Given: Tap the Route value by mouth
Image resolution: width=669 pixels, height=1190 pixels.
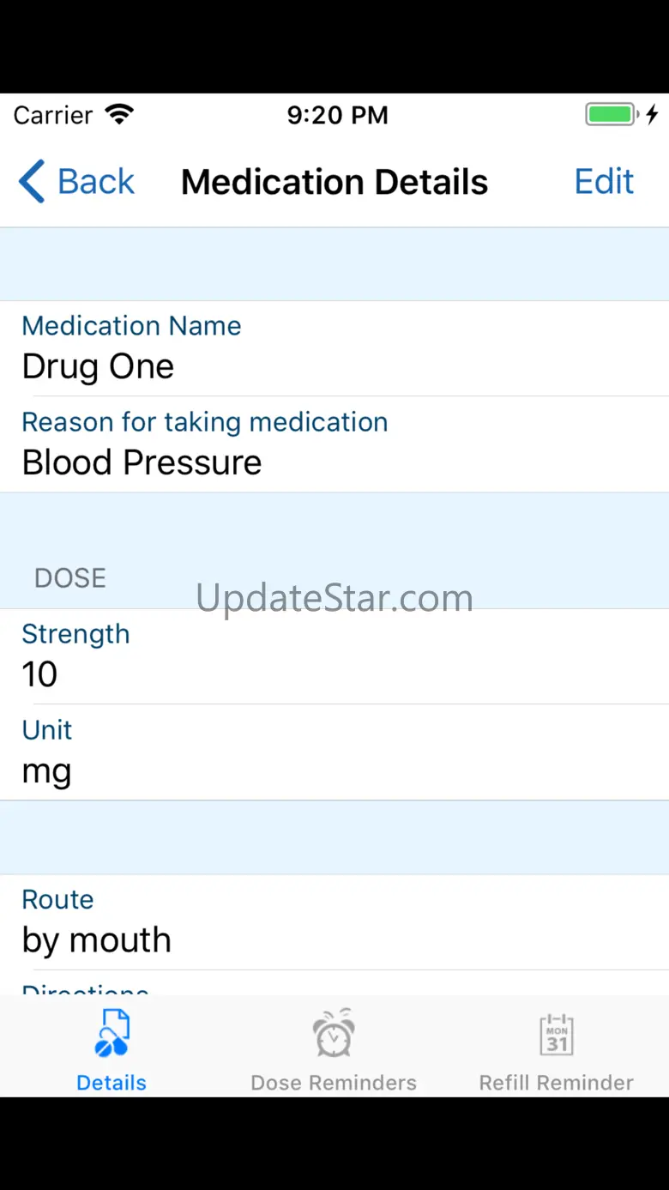Looking at the screenshot, I should [96, 940].
